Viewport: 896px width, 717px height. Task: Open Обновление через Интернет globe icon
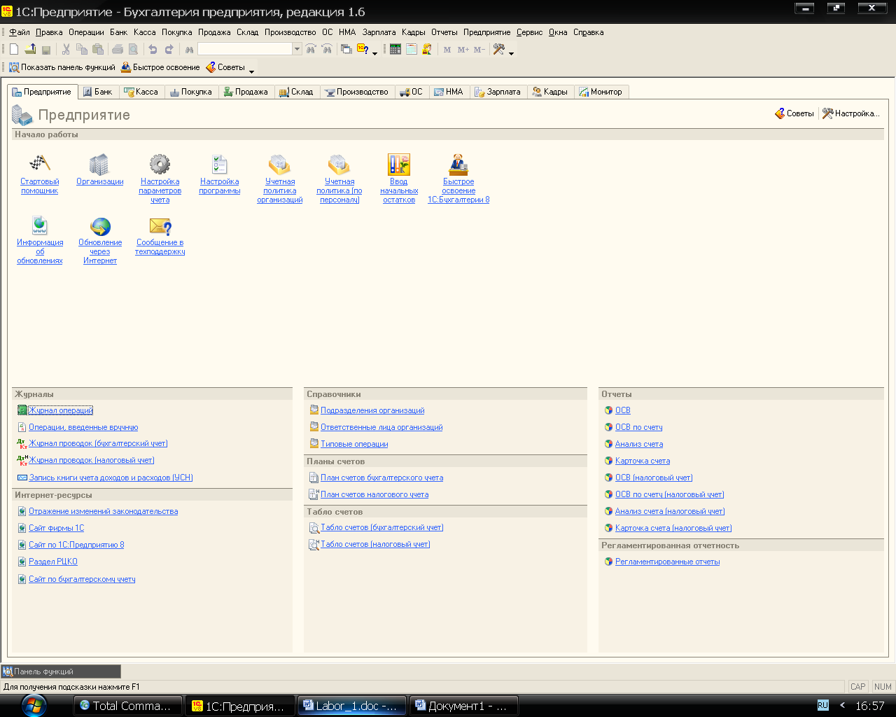(100, 225)
